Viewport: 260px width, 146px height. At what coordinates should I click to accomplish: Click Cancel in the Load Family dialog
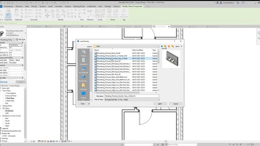[176, 104]
